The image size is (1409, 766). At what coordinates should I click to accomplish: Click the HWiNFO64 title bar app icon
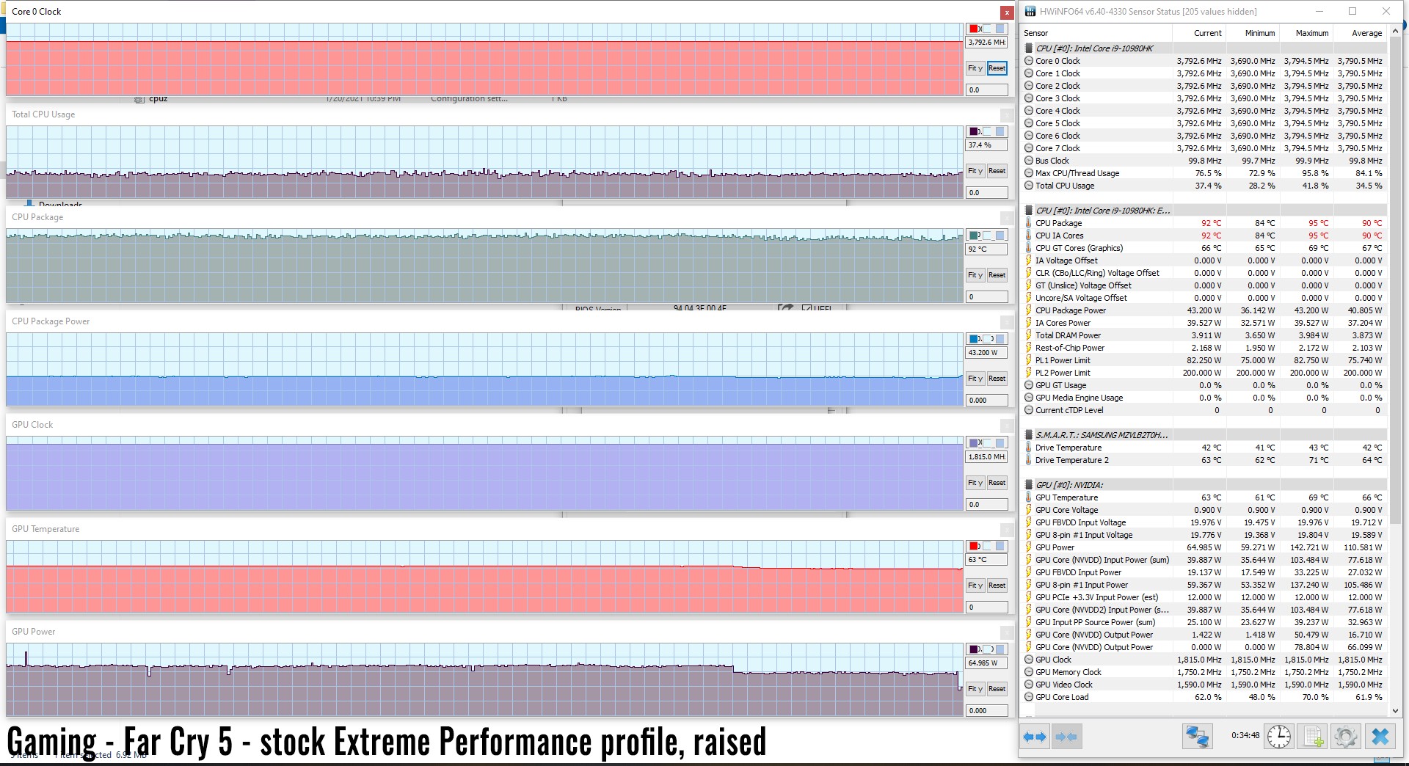click(x=1030, y=11)
